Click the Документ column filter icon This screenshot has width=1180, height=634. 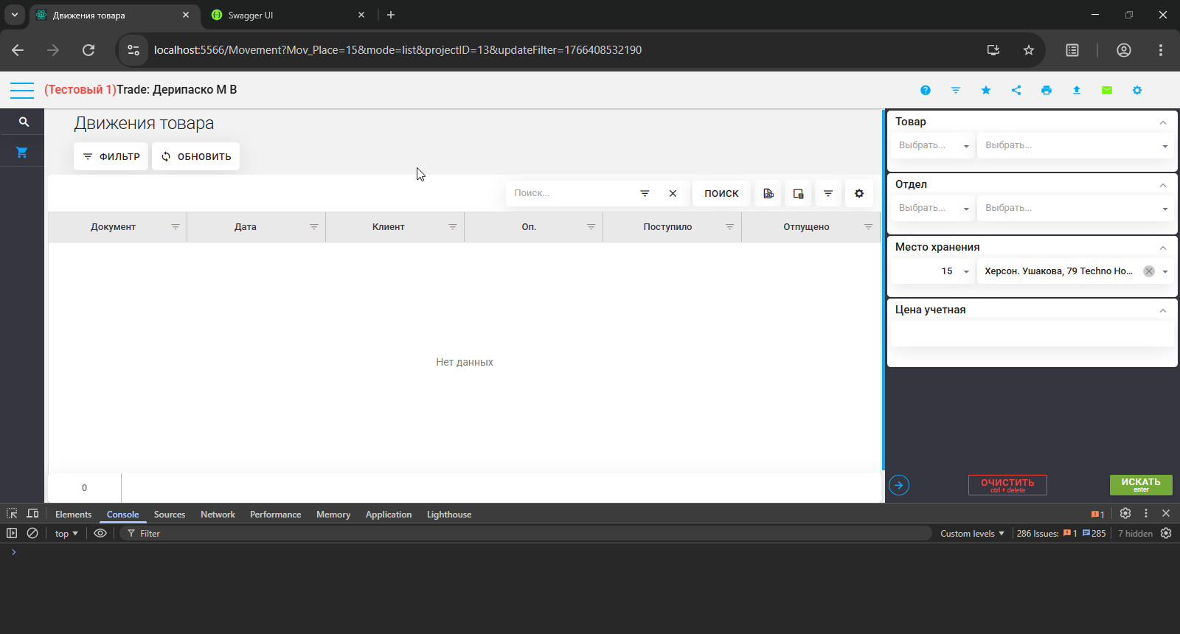coord(176,227)
